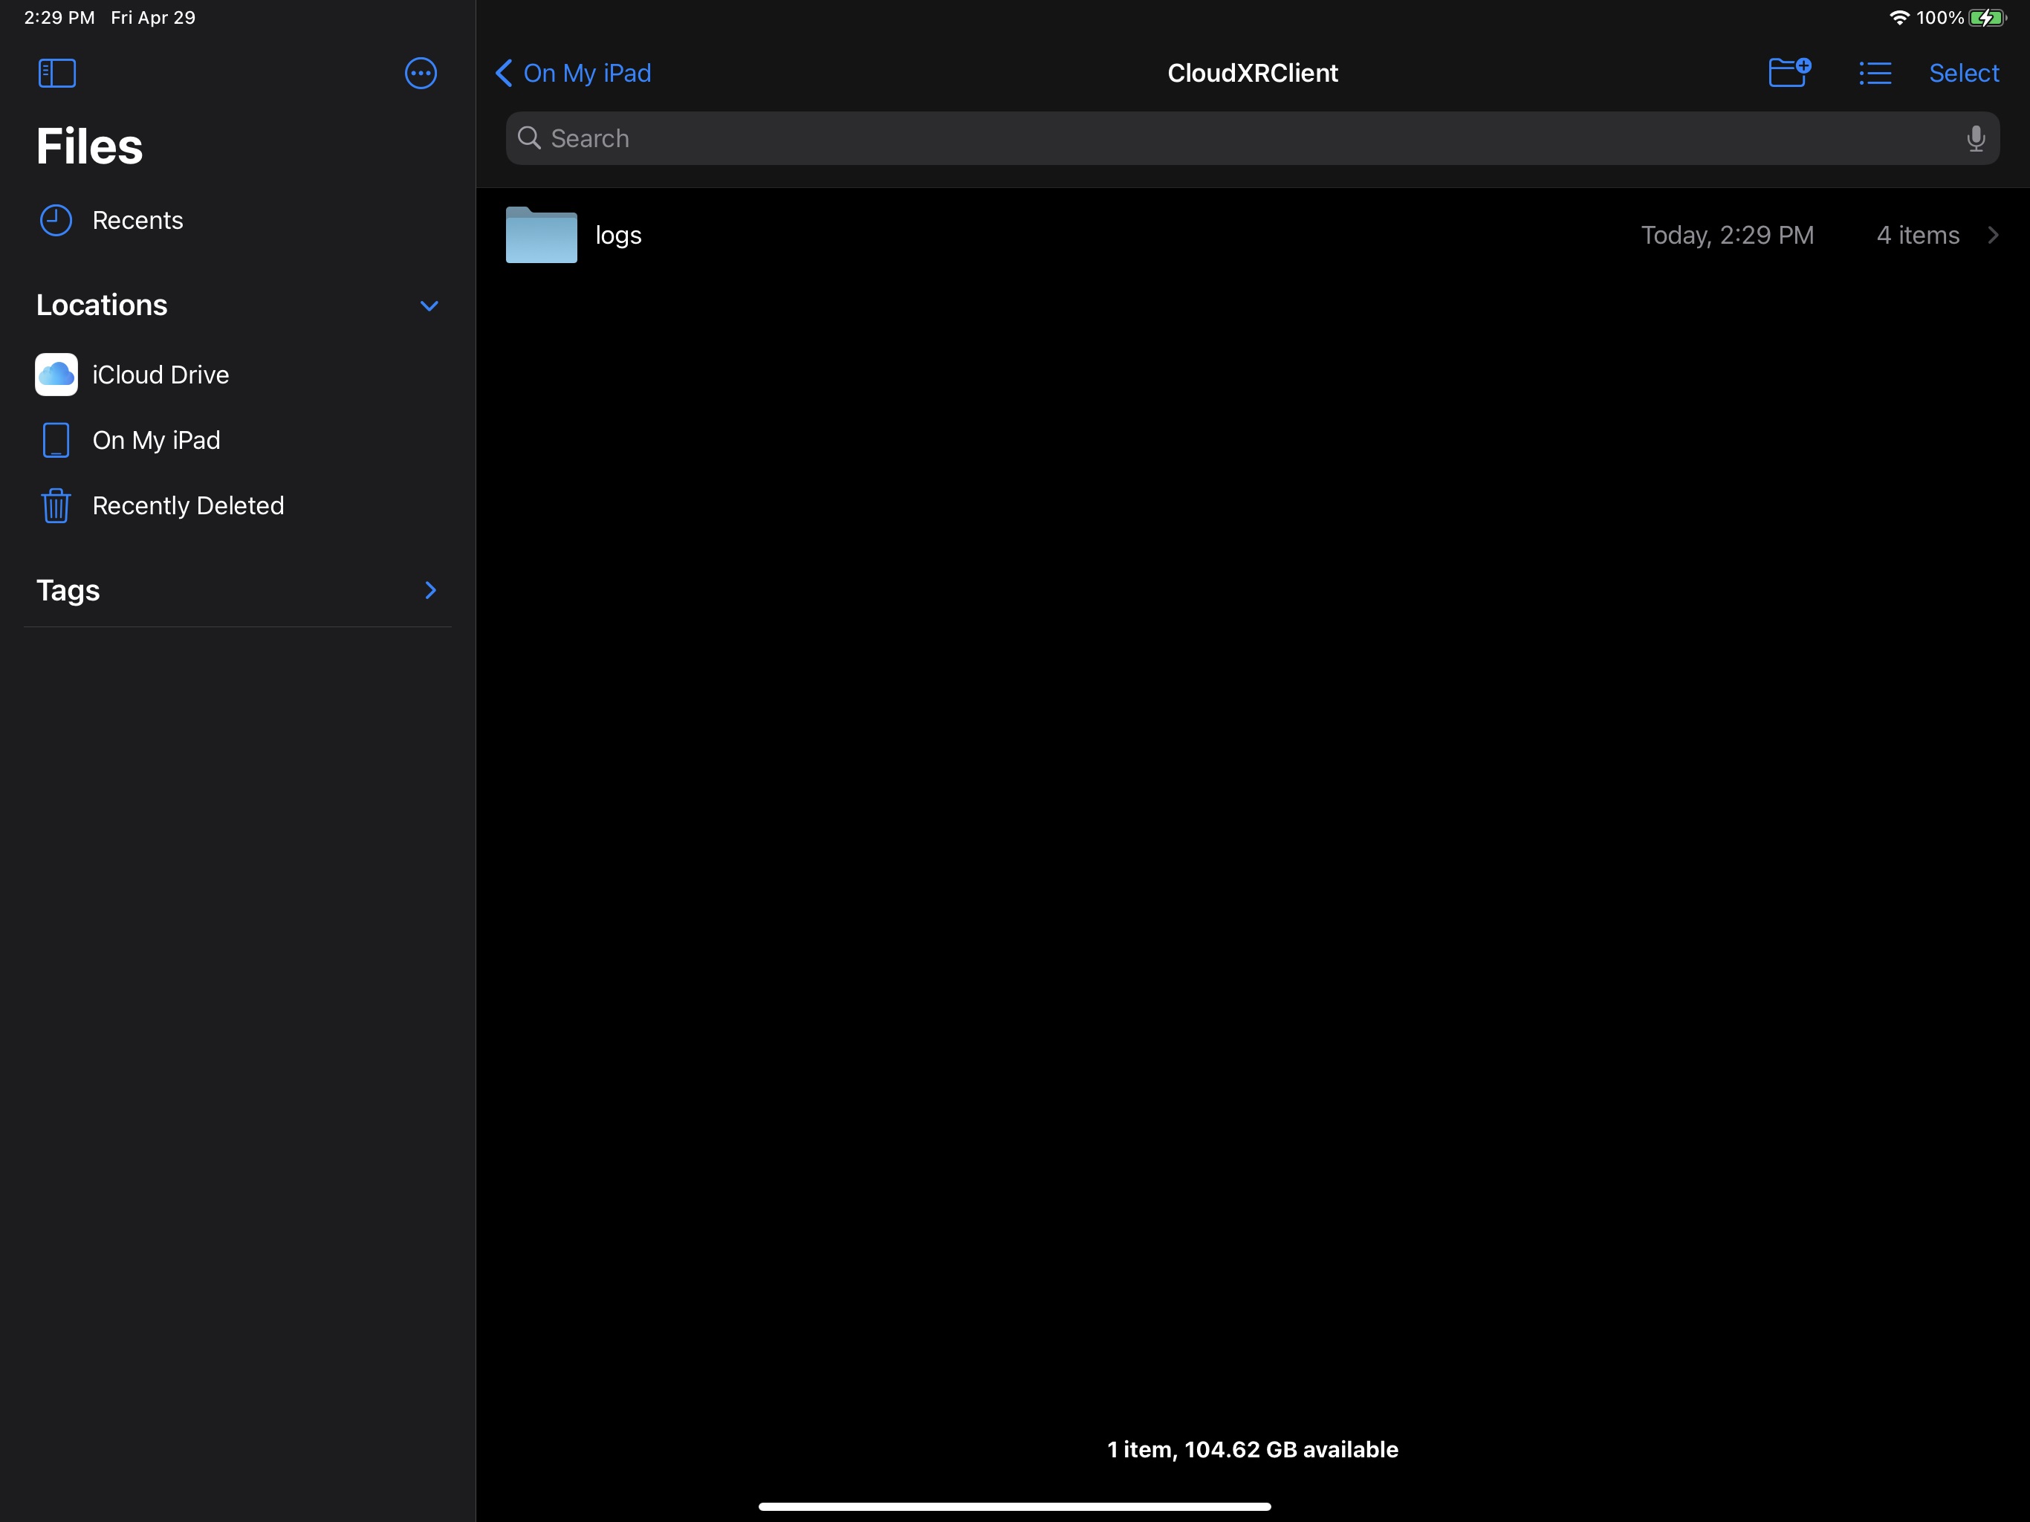Create a new folder with folder-plus icon
Viewport: 2030px width, 1522px height.
(x=1789, y=71)
